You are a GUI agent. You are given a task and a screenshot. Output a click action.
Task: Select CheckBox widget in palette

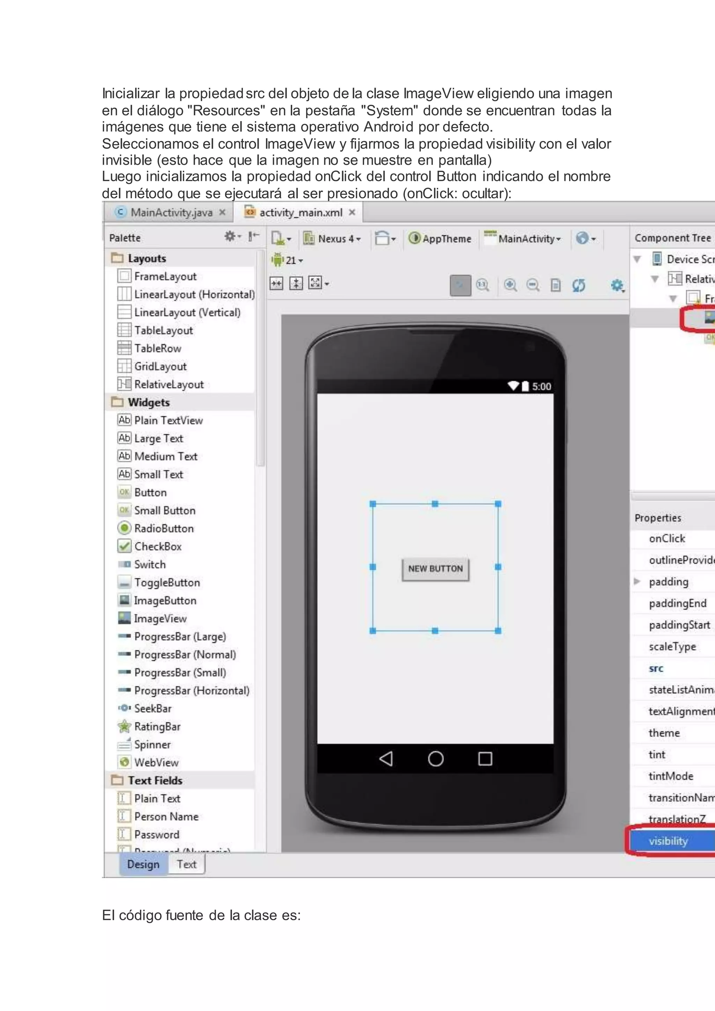pos(150,546)
